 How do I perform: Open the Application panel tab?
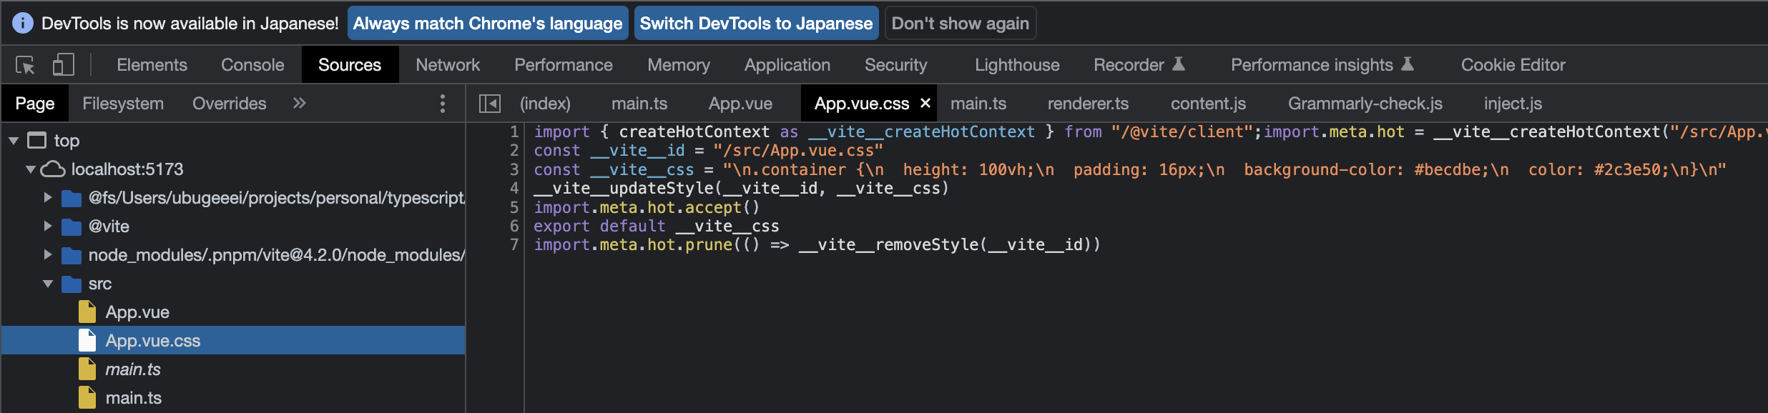[787, 64]
